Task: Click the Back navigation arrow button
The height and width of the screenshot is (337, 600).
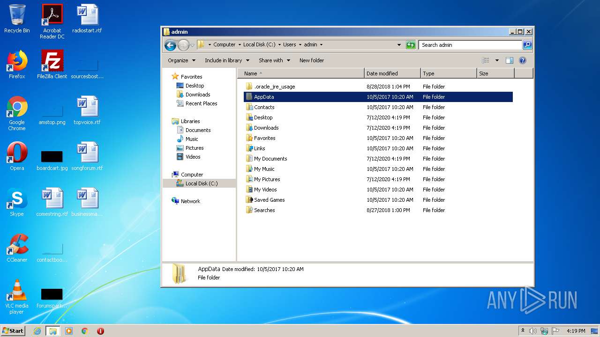Action: [x=170, y=45]
